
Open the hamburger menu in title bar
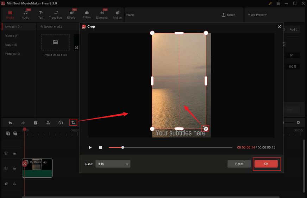[x=279, y=3]
